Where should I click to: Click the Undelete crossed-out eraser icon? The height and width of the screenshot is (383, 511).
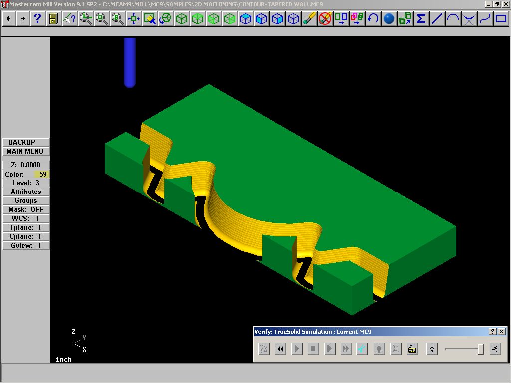point(325,19)
